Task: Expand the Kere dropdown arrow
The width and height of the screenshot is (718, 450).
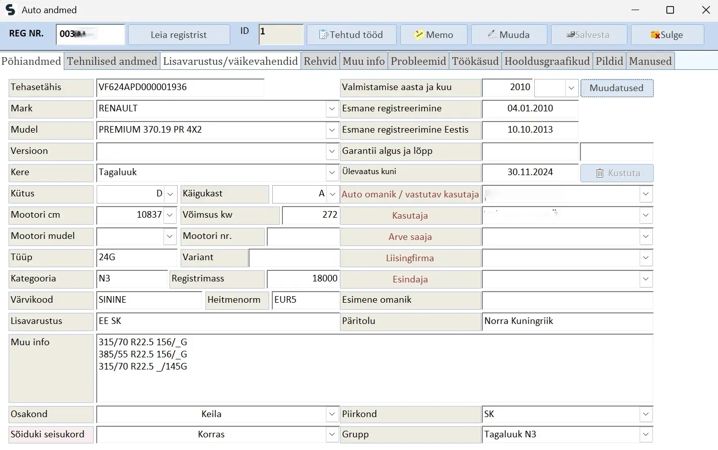Action: pyautogui.click(x=332, y=173)
